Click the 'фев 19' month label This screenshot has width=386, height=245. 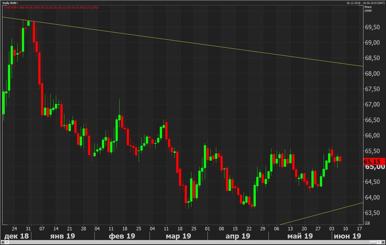click(123, 236)
